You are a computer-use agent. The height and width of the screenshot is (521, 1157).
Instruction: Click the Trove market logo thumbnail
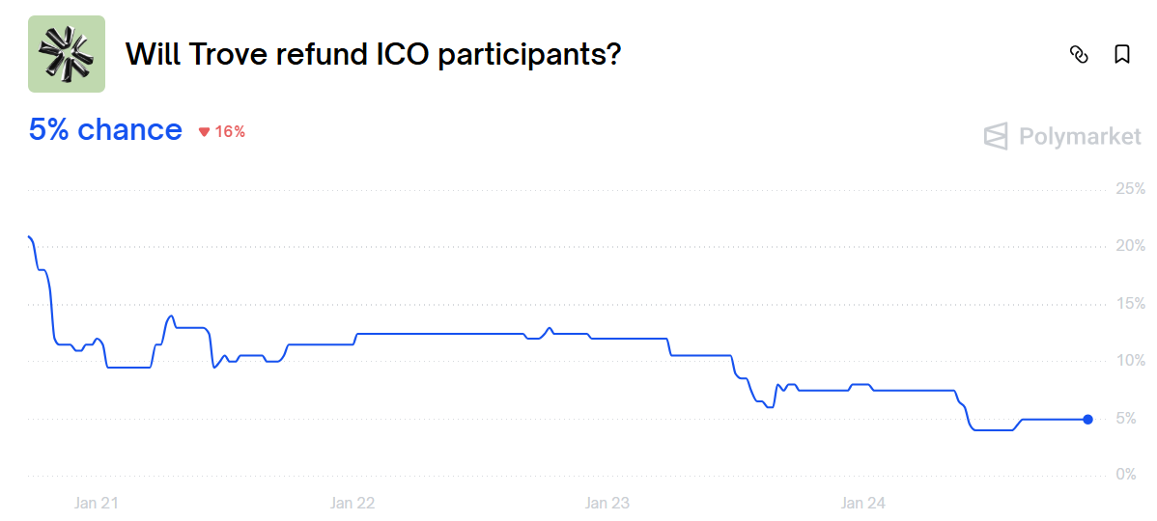point(67,54)
